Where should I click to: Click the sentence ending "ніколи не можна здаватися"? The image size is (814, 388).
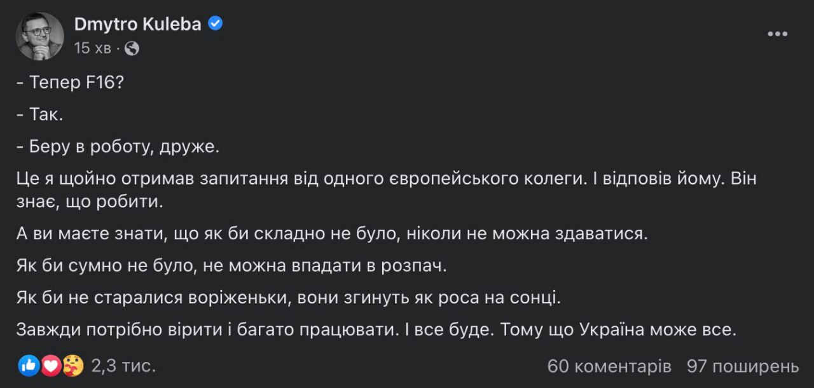331,234
